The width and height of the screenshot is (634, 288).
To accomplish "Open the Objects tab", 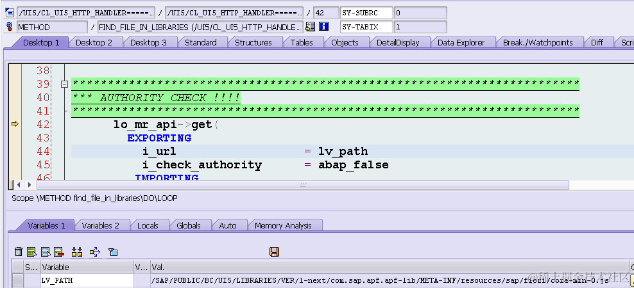I will 345,42.
